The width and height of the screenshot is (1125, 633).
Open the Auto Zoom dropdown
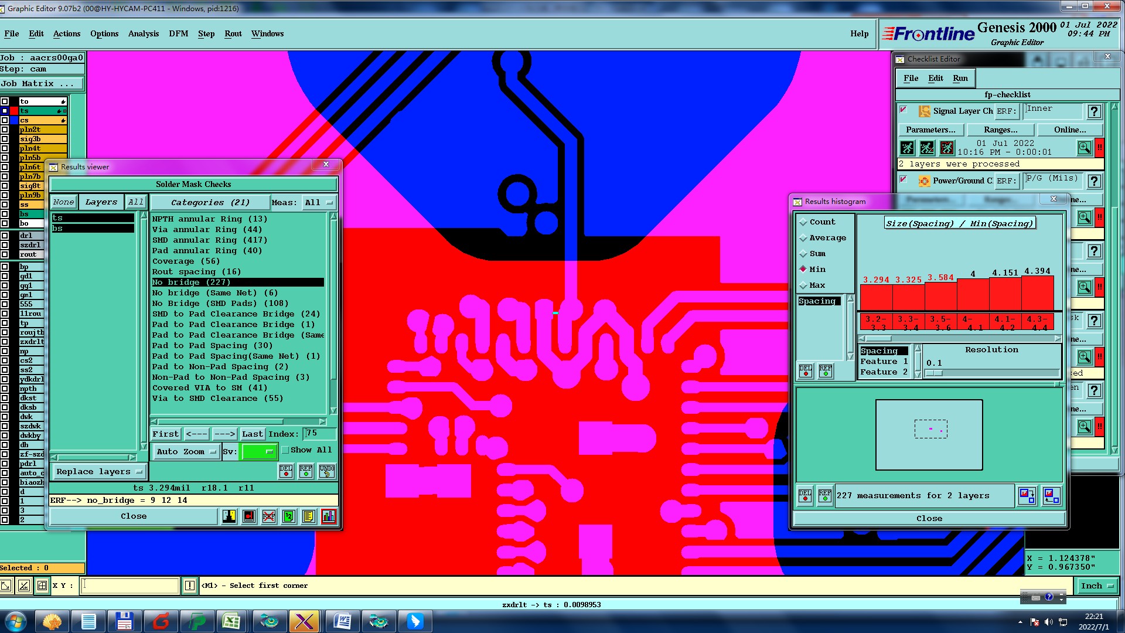click(x=186, y=452)
